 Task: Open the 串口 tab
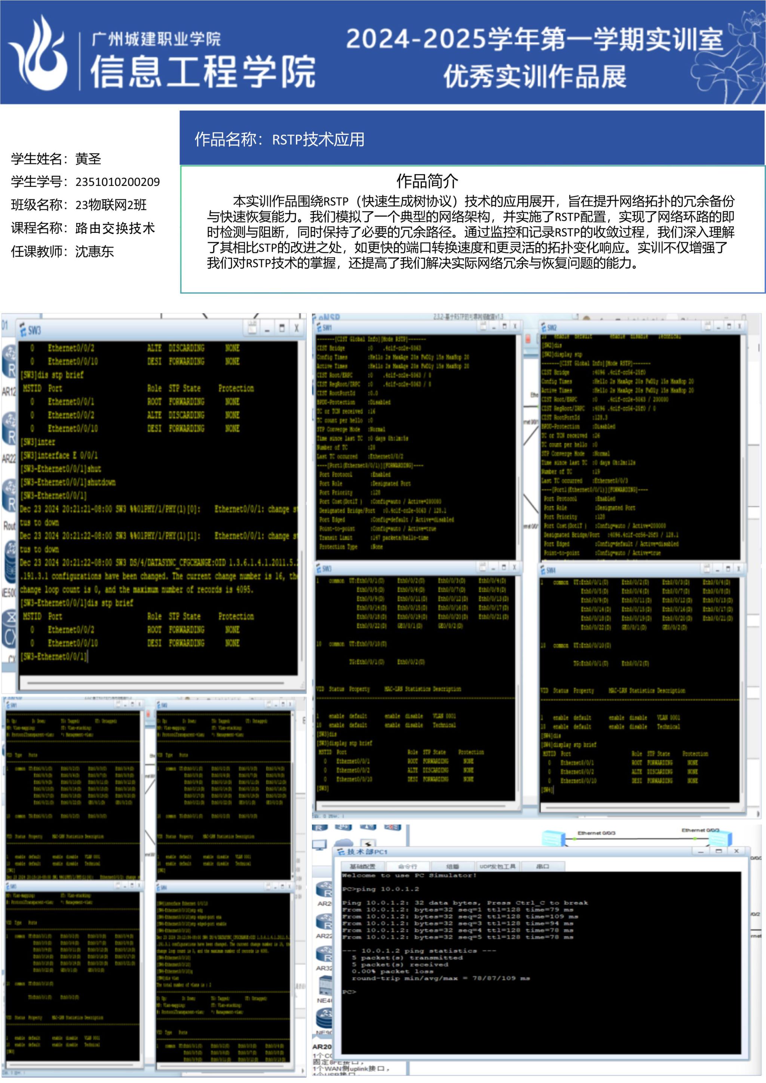[542, 866]
